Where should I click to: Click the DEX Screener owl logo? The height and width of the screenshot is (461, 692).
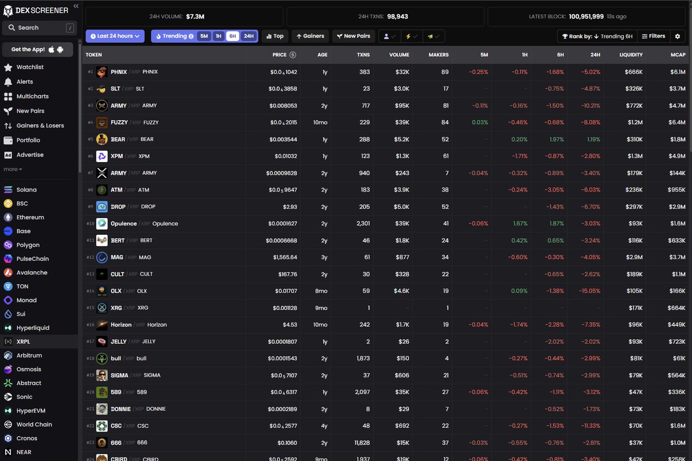tap(8, 11)
